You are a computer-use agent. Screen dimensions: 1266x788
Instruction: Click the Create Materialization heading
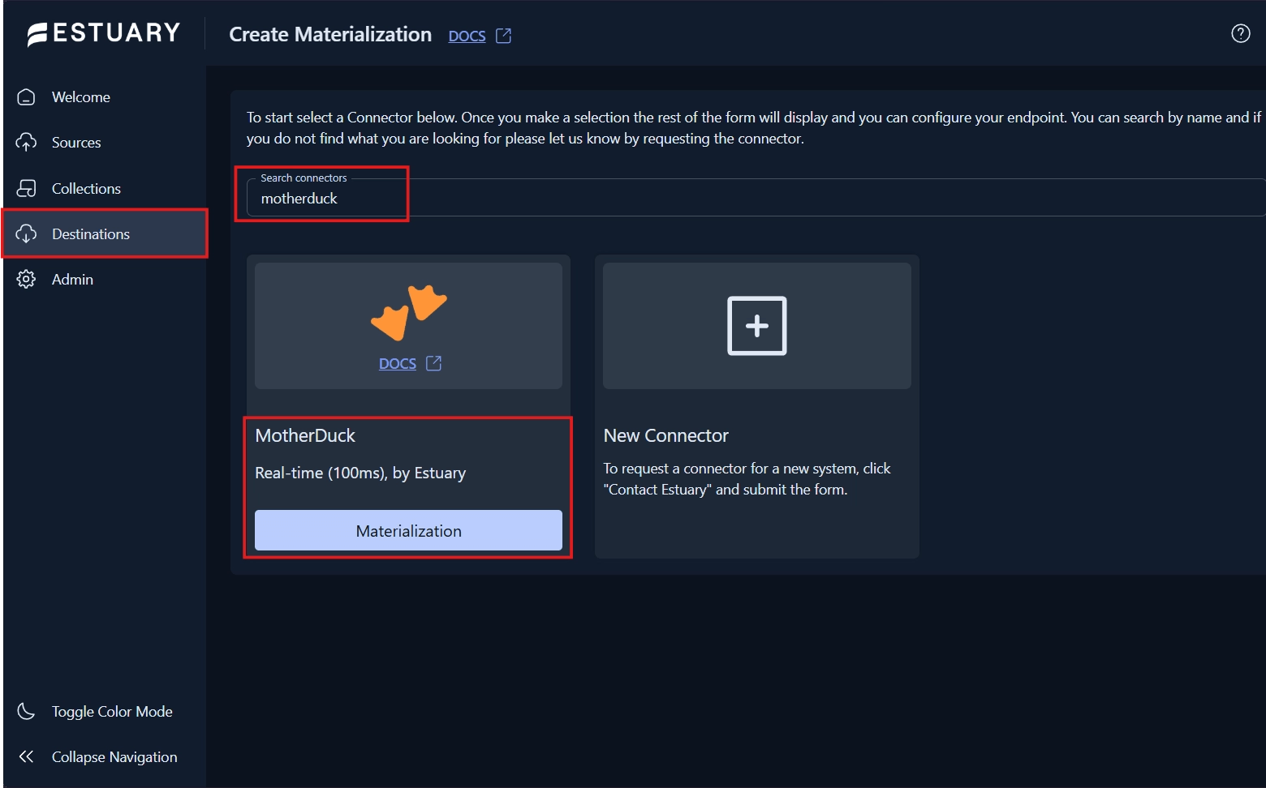[330, 34]
